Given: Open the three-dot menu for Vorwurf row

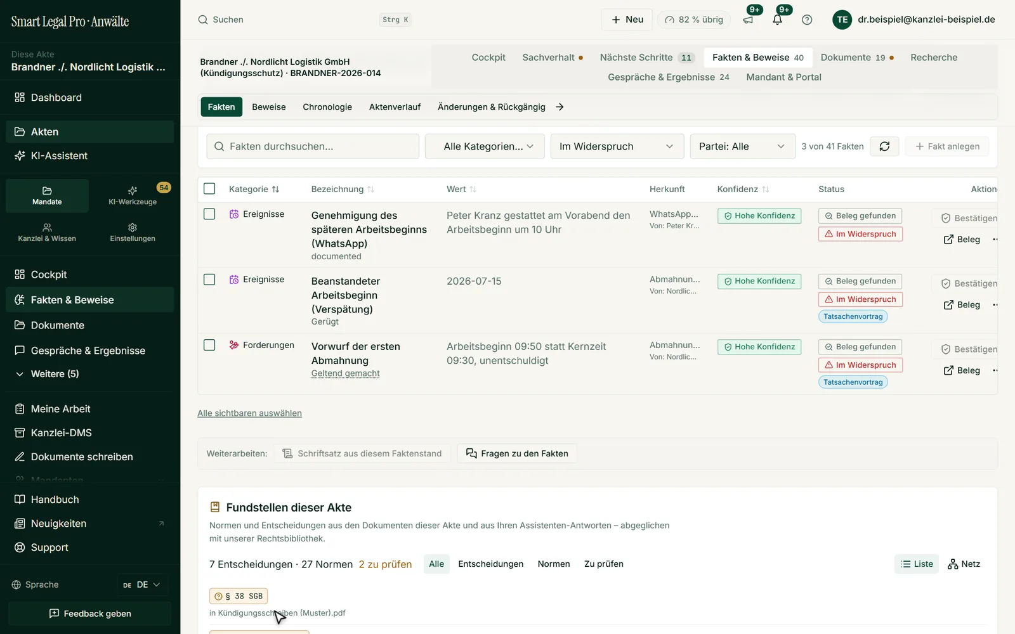Looking at the screenshot, I should pyautogui.click(x=995, y=370).
